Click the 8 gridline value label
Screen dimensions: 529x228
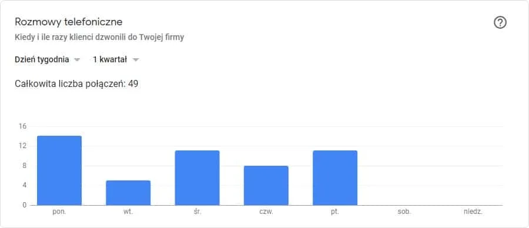(24, 166)
